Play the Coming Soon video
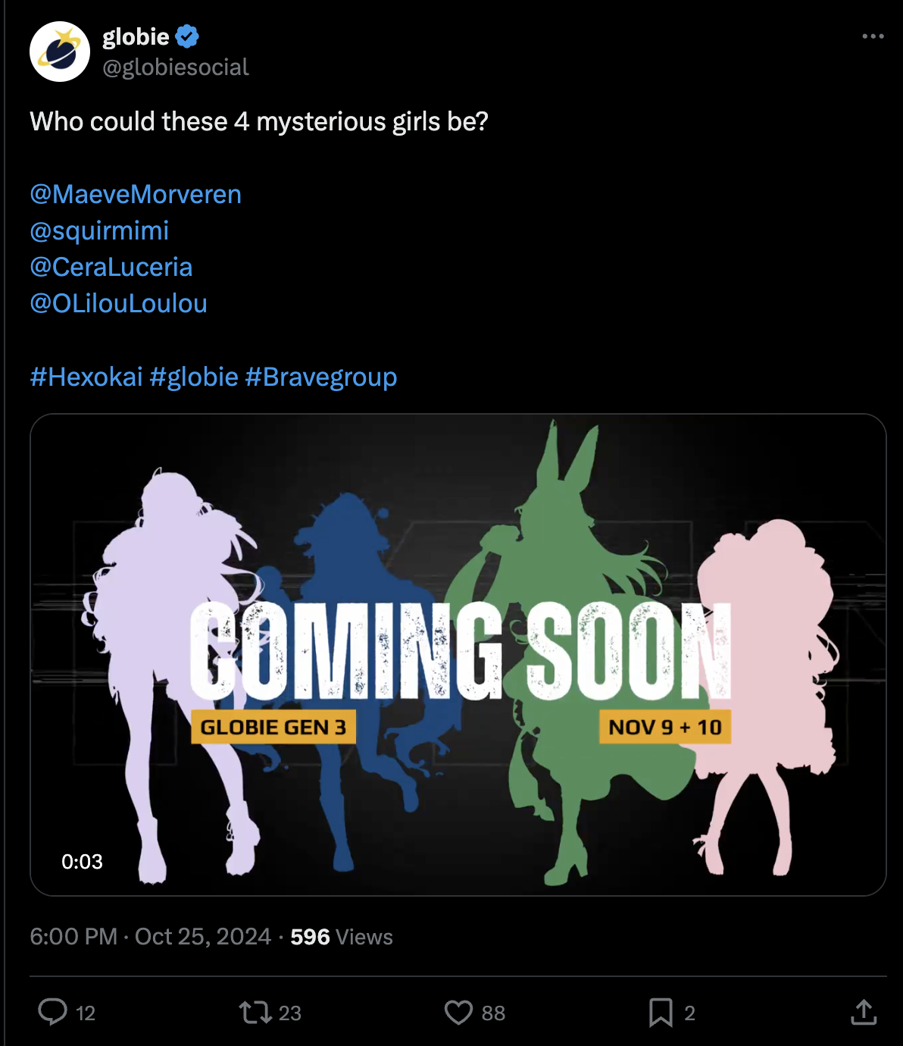 pyautogui.click(x=458, y=655)
